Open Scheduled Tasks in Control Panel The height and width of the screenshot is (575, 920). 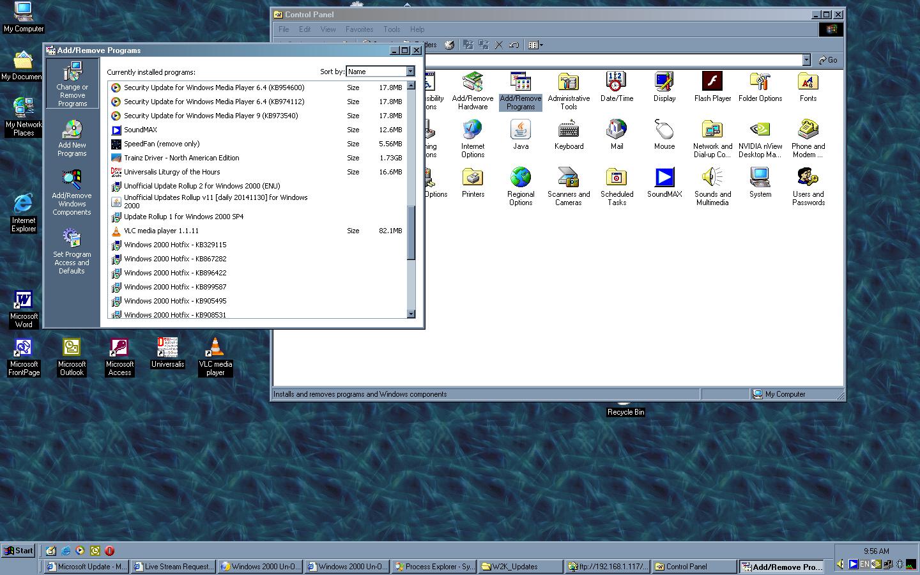(617, 187)
